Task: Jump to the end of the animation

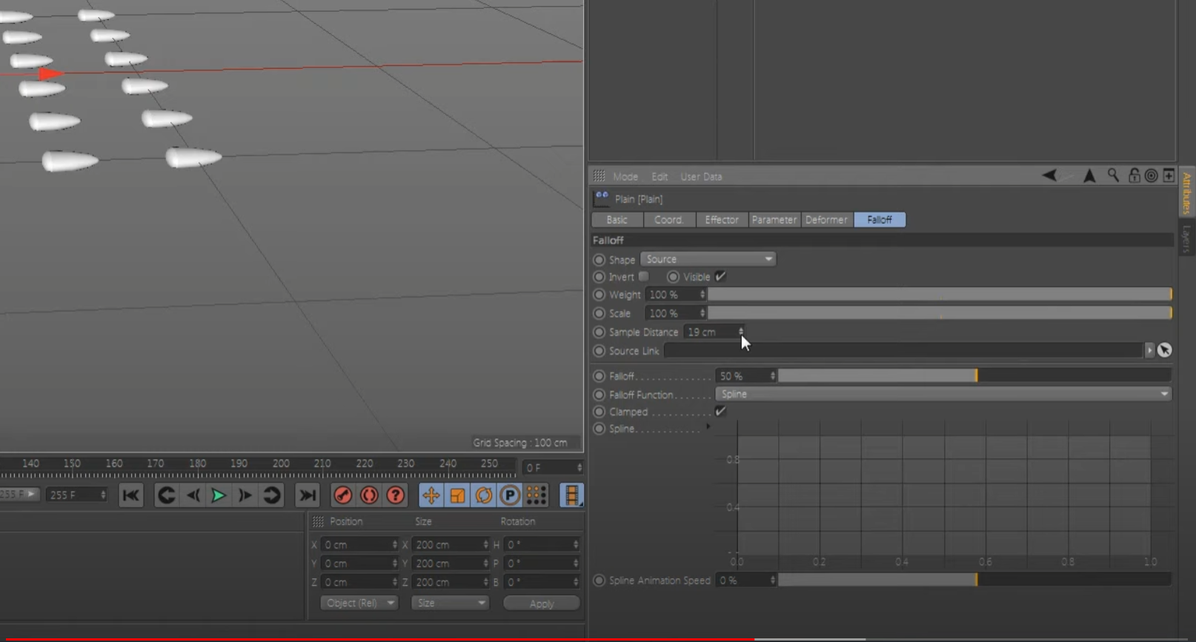Action: coord(307,495)
